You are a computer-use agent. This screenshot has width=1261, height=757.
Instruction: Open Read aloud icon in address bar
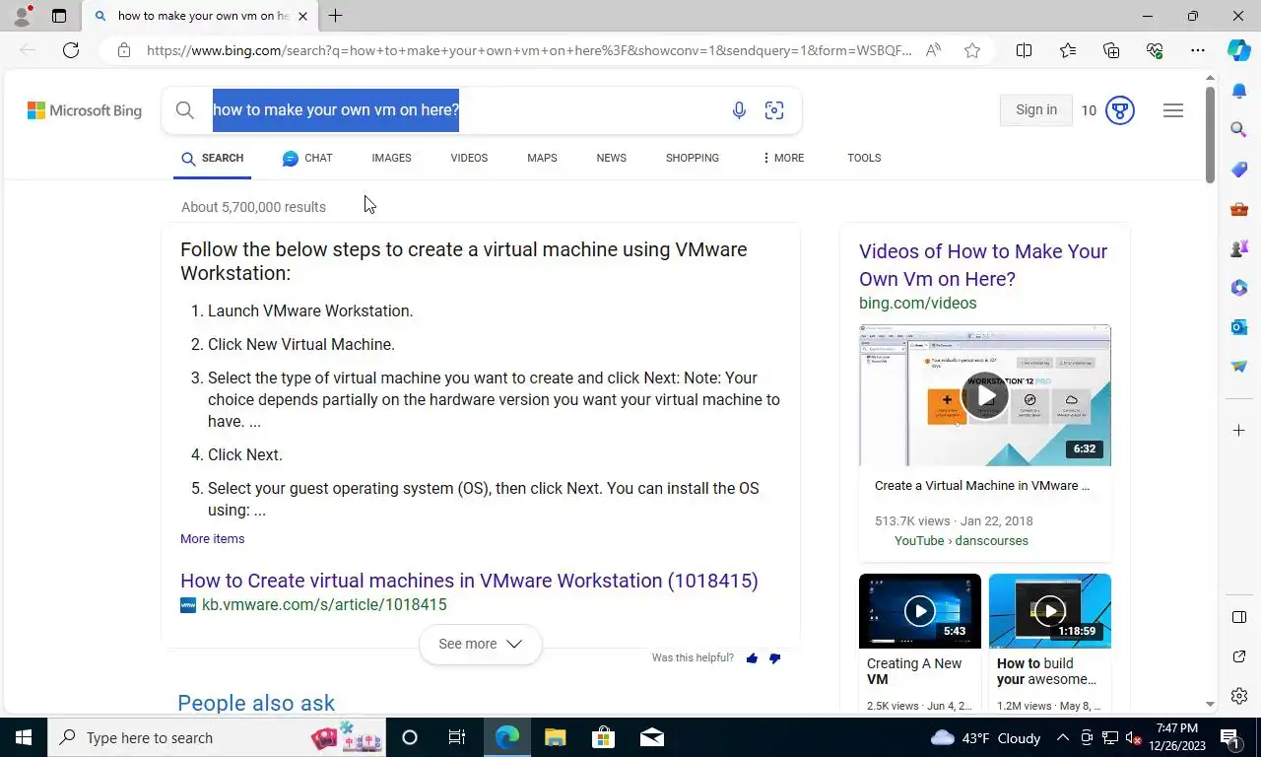pos(933,50)
